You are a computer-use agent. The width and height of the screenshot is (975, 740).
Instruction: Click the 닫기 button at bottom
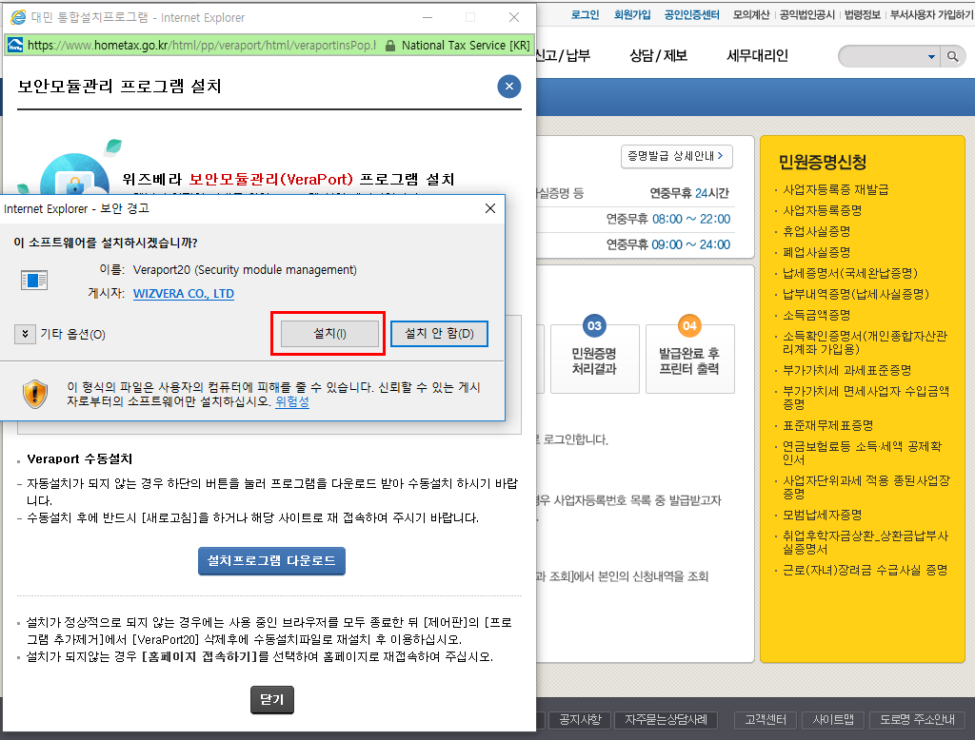[271, 700]
